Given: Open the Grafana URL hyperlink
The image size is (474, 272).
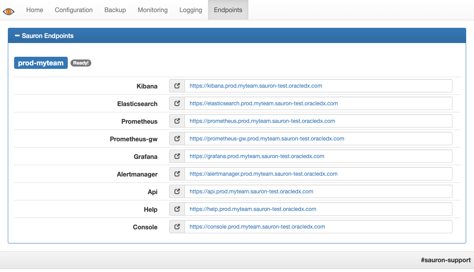Looking at the screenshot, I should pos(257,156).
